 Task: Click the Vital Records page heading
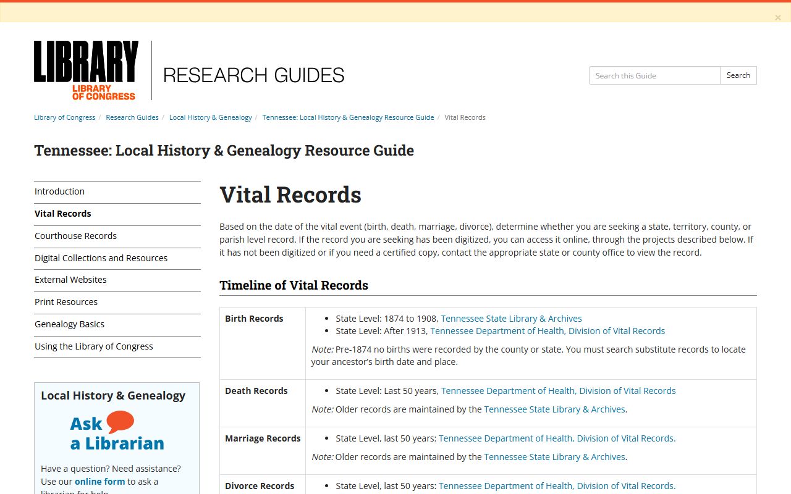[x=290, y=195]
